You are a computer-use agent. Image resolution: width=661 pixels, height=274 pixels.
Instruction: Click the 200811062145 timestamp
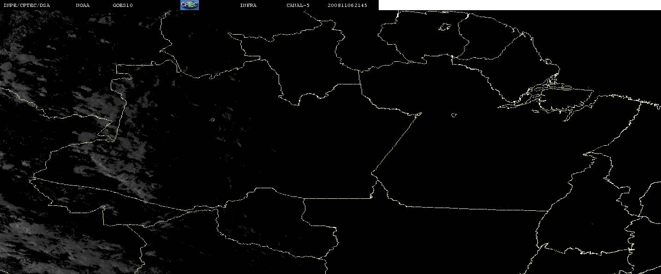[347, 5]
